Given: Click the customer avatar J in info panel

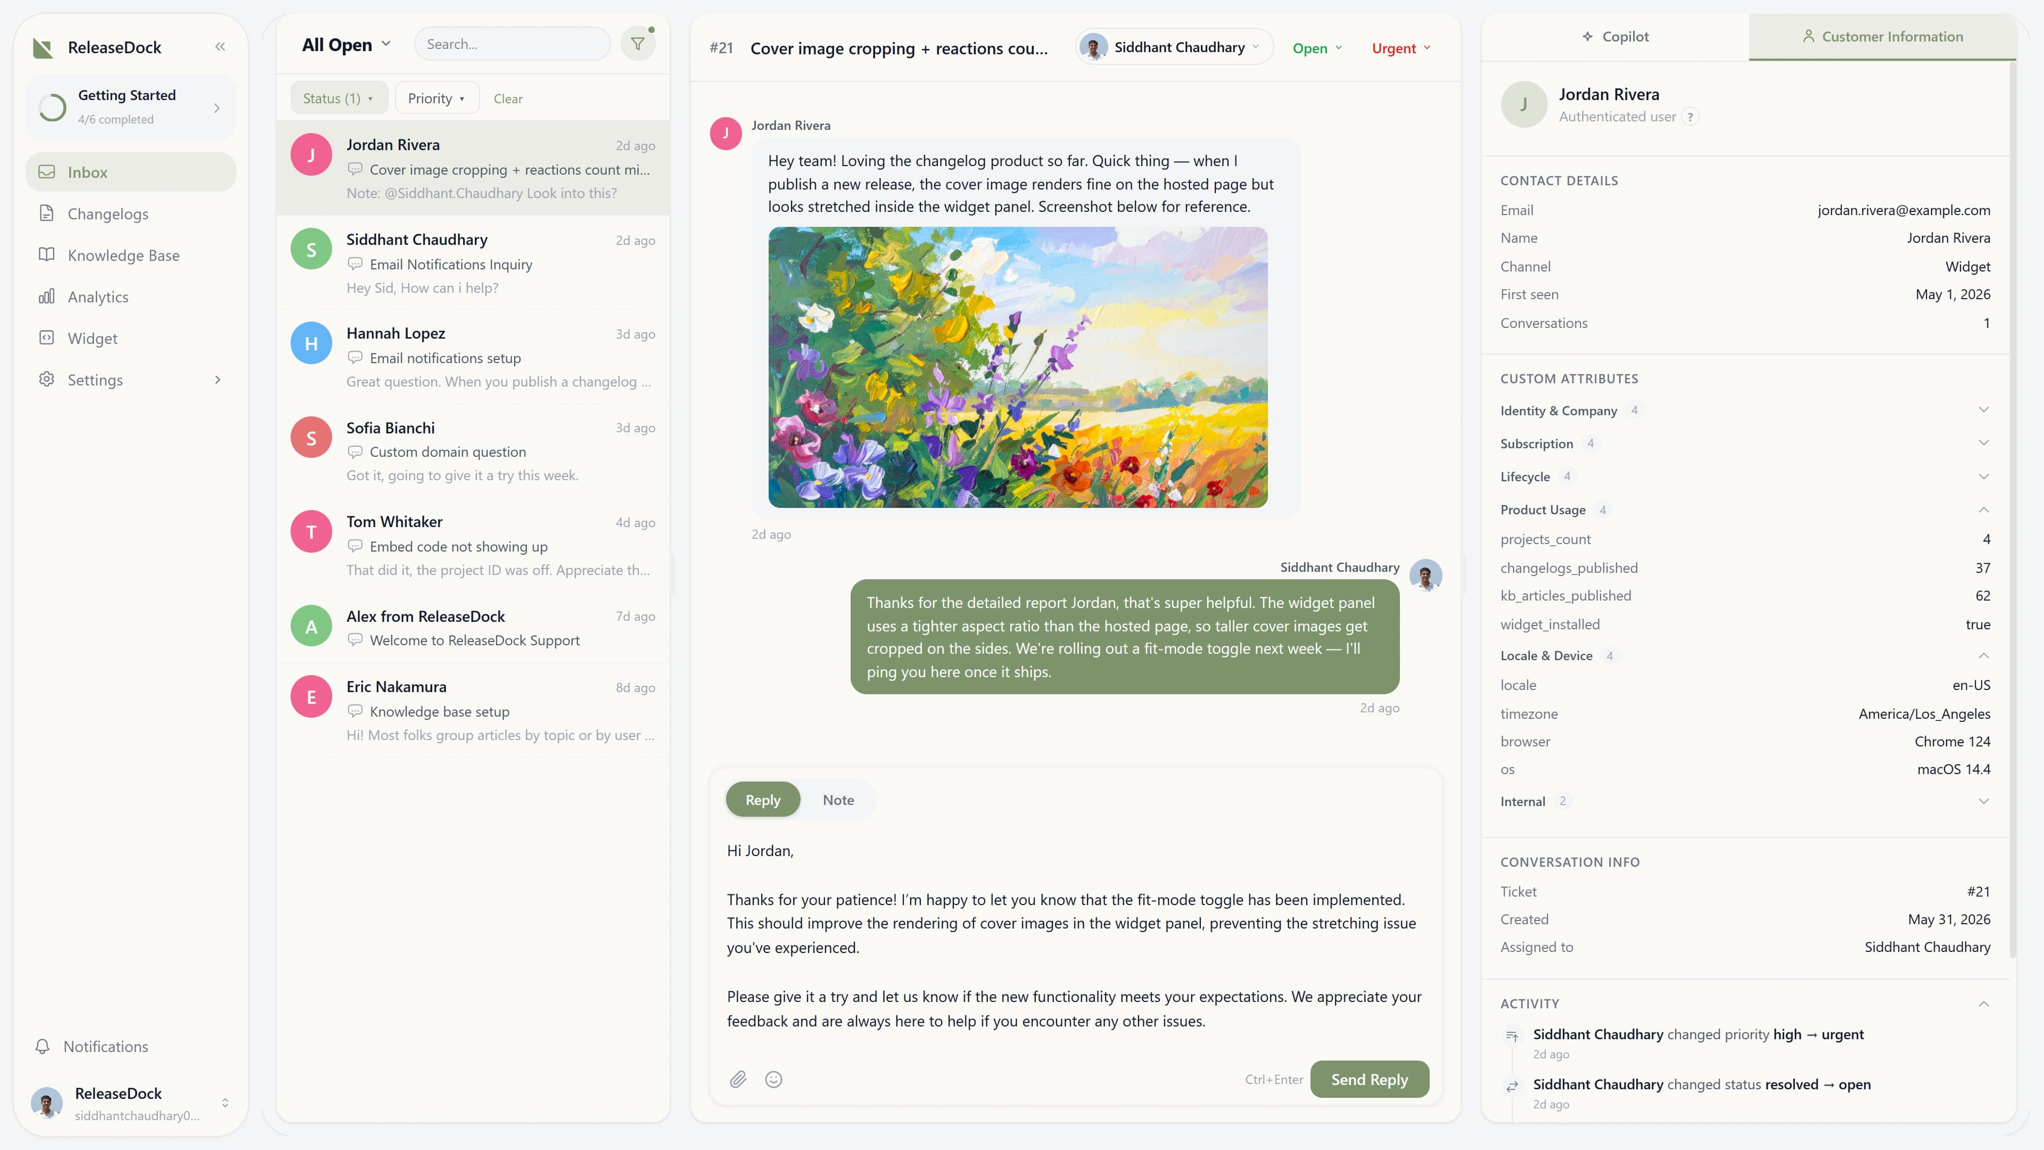Looking at the screenshot, I should tap(1523, 104).
